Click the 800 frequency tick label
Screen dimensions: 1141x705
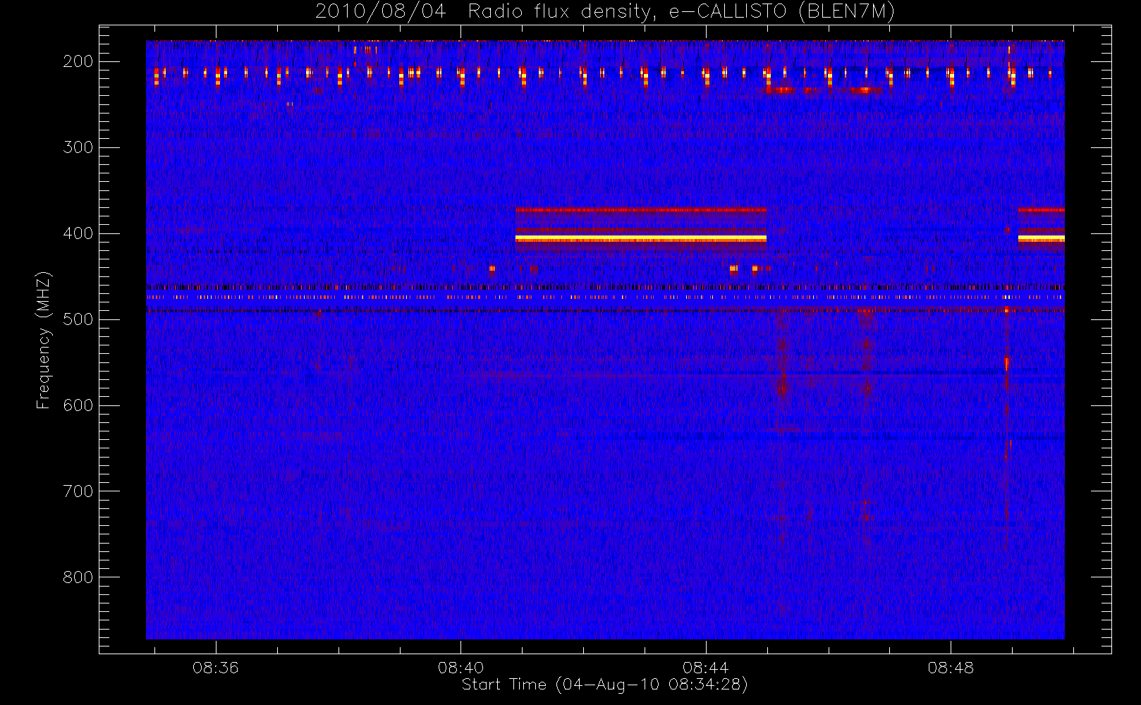(x=78, y=577)
